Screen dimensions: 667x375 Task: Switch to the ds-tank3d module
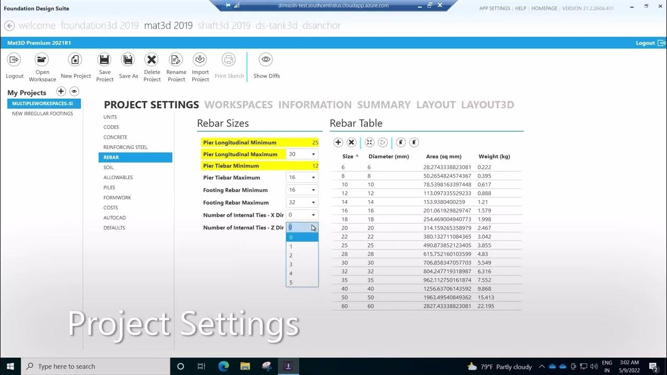(x=276, y=26)
